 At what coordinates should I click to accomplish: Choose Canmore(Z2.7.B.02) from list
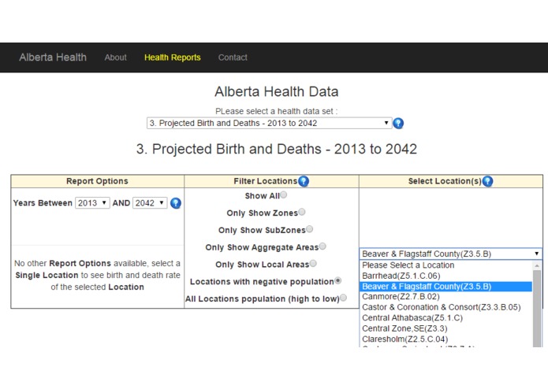point(445,297)
